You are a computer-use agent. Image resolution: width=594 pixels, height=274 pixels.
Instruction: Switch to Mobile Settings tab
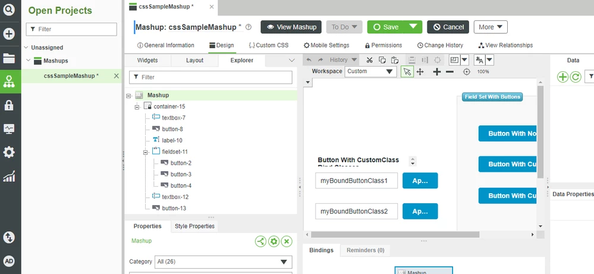326,45
